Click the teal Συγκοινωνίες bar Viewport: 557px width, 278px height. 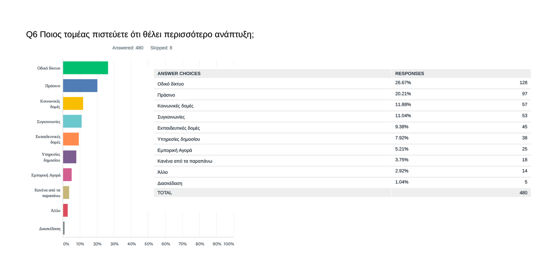(72, 121)
